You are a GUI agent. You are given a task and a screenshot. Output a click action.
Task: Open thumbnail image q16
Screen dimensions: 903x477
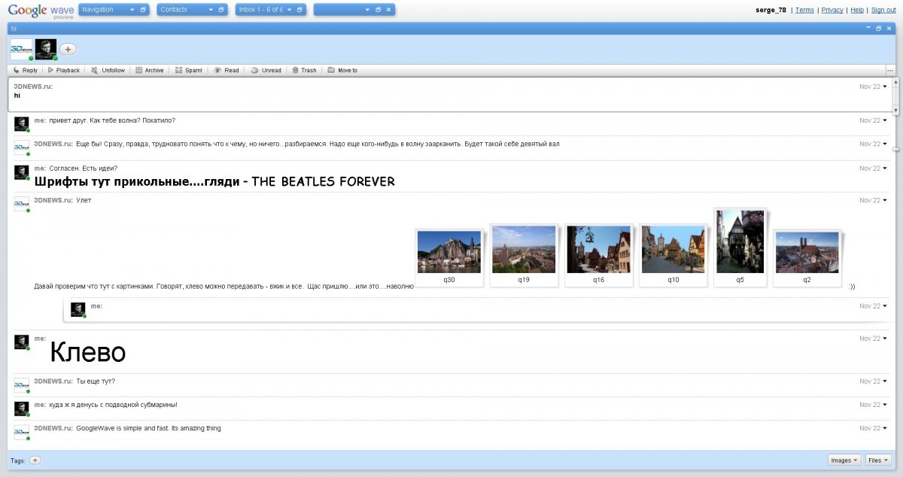point(598,250)
